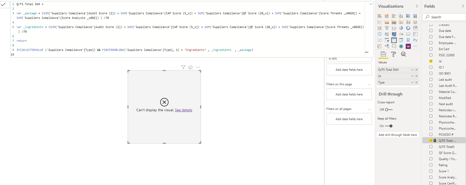
Task: Select the matrix visualization
Action: (401, 40)
